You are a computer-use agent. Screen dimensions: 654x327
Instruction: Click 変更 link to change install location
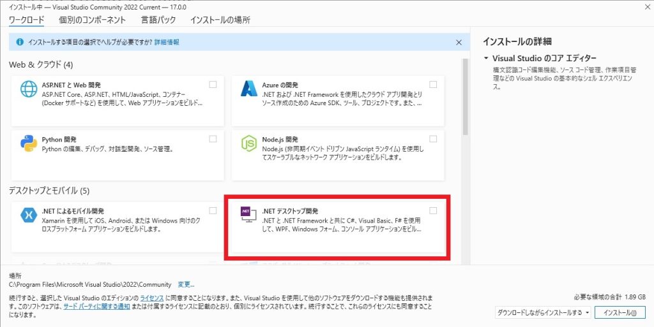(186, 284)
